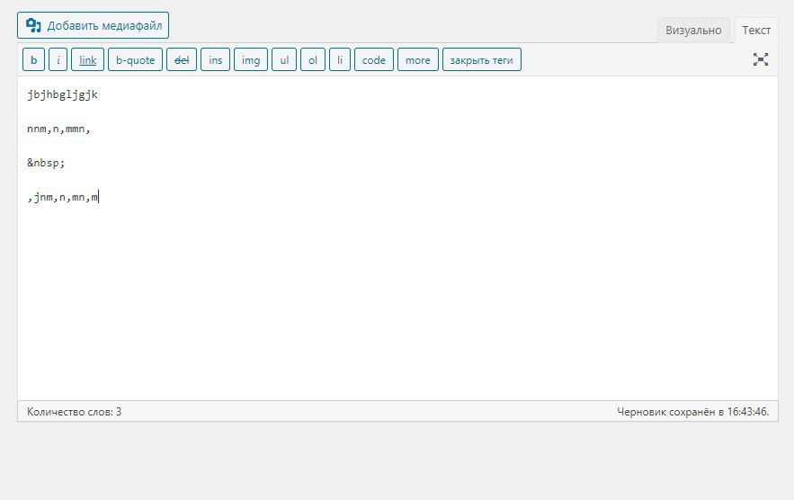The height and width of the screenshot is (500, 794).
Task: Click Черновик сохранён в 16:43:46 status
Action: click(692, 411)
